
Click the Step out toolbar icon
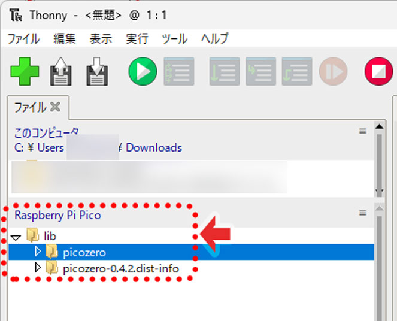pyautogui.click(x=297, y=71)
